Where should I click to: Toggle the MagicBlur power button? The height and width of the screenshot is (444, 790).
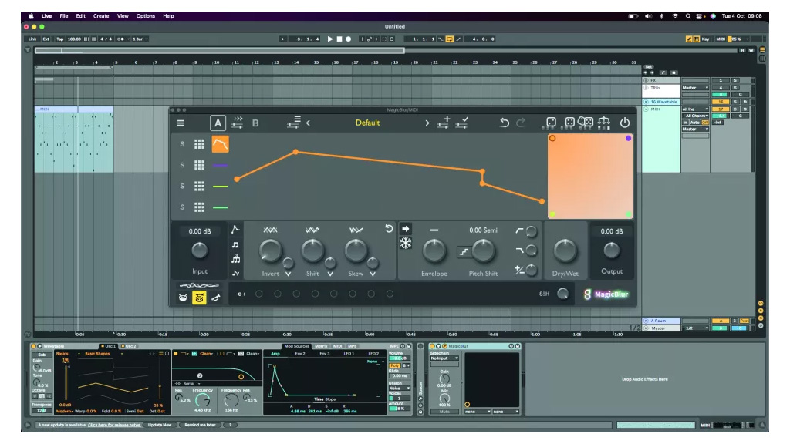pos(625,123)
